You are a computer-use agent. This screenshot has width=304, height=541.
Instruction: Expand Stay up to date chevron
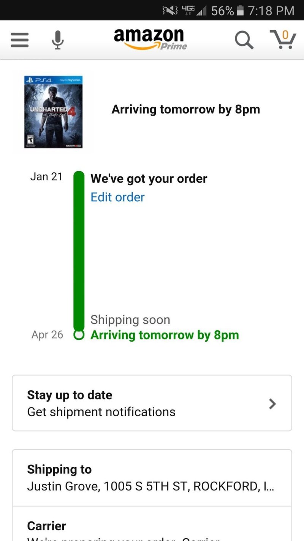click(x=272, y=404)
